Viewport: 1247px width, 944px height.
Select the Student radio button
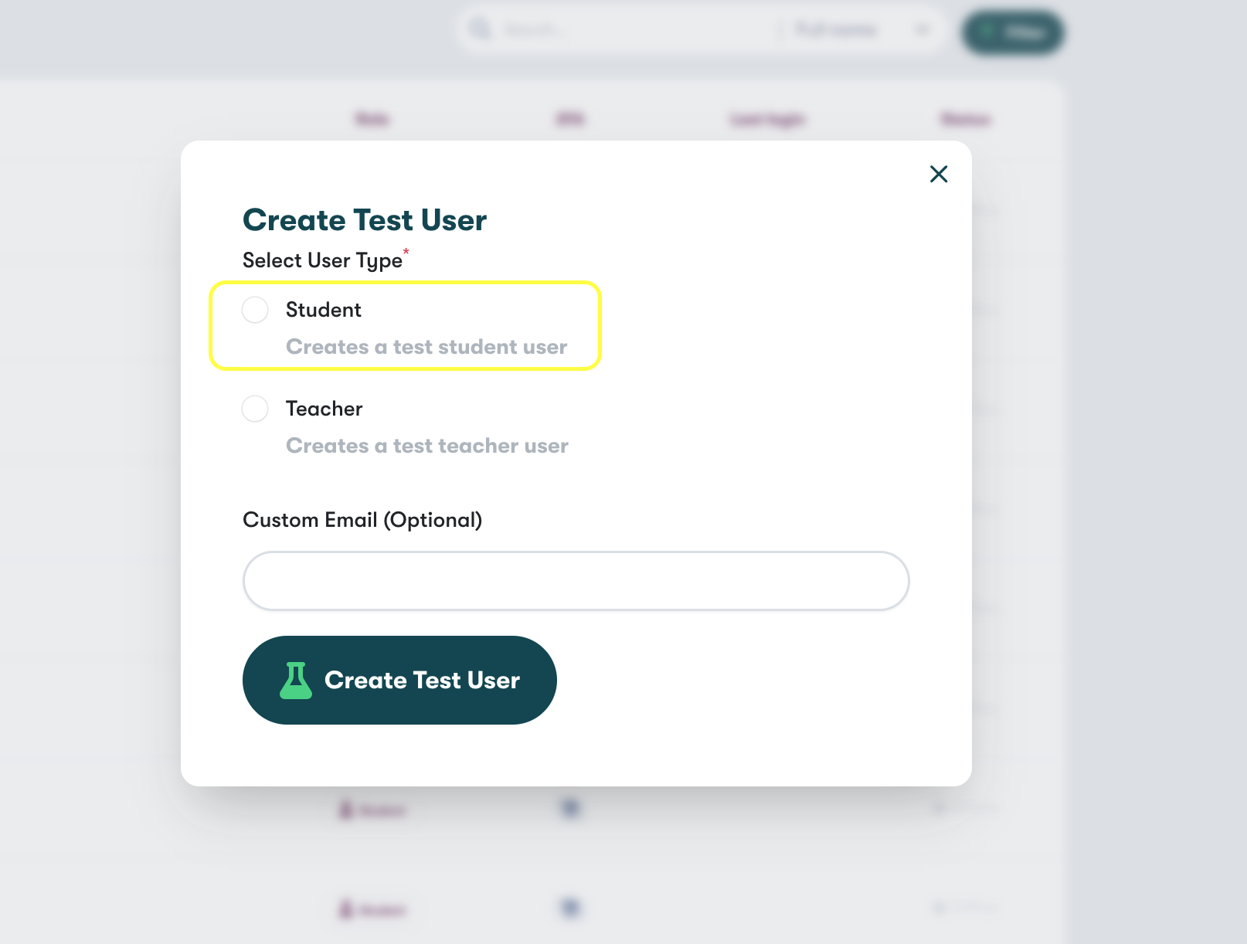(255, 310)
